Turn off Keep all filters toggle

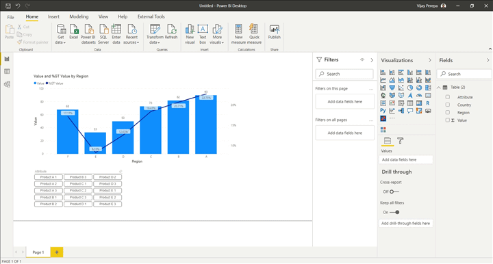click(x=394, y=212)
